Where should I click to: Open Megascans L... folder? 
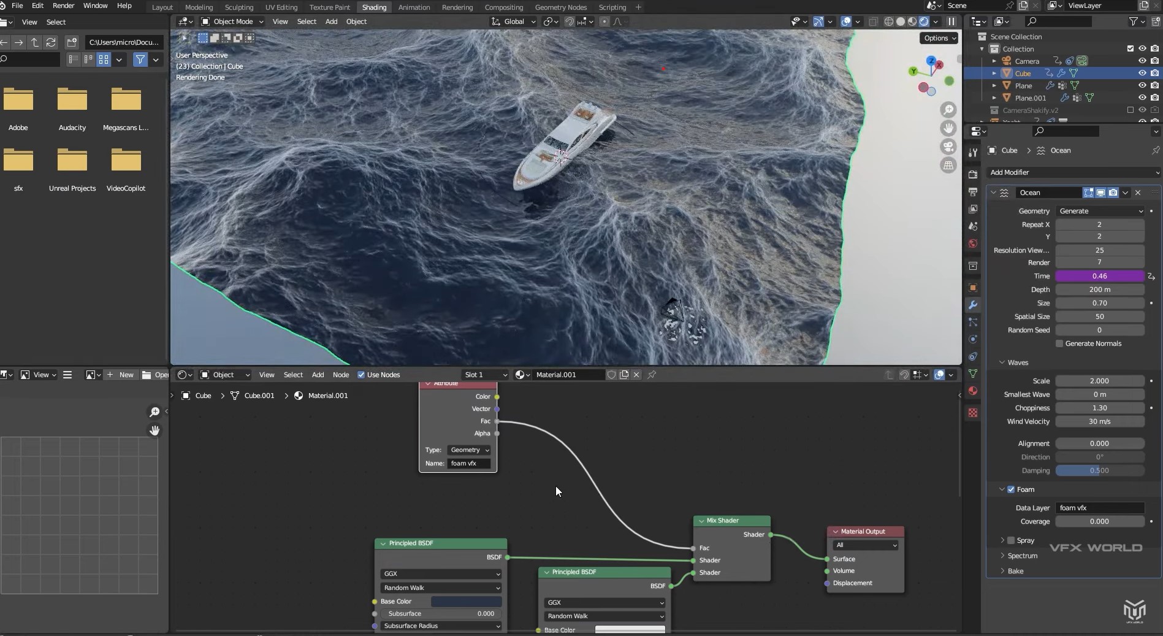[x=126, y=109]
